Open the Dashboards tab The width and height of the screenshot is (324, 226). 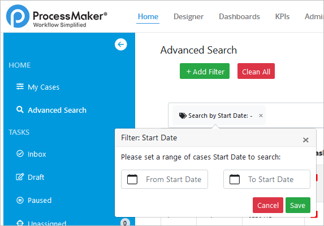(239, 16)
